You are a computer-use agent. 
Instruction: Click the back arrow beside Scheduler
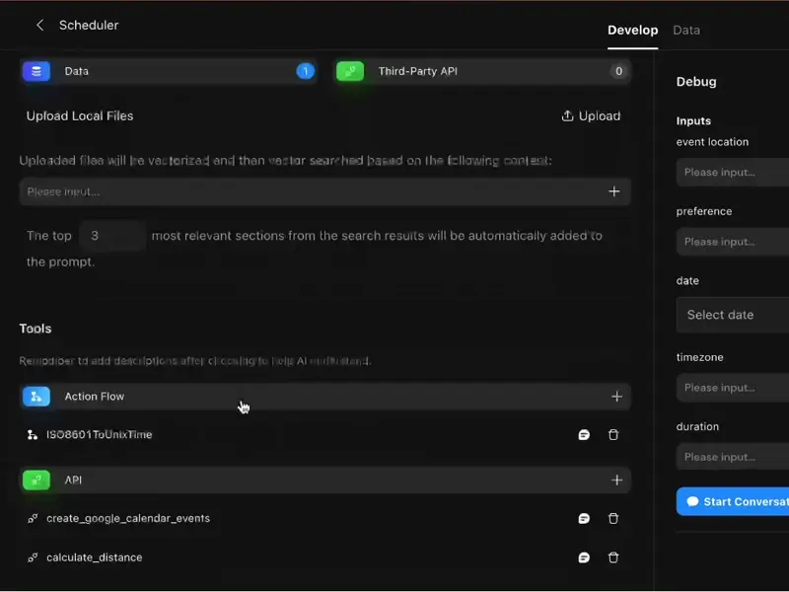point(39,26)
